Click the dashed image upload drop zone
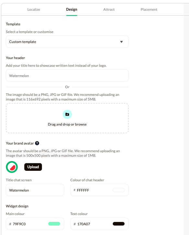Viewport: 189px width, 235px height. pyautogui.click(x=67, y=118)
